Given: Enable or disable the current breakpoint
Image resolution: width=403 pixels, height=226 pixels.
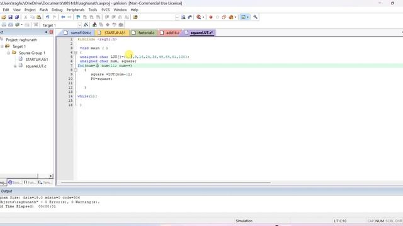Looking at the screenshot, I should click(x=217, y=17).
